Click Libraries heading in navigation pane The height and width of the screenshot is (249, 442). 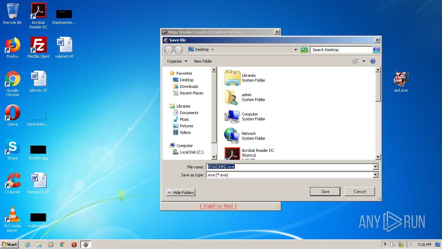(180, 106)
